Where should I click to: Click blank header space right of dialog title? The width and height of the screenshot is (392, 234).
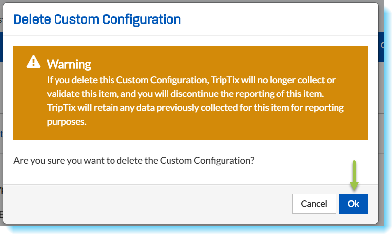tap(278, 19)
